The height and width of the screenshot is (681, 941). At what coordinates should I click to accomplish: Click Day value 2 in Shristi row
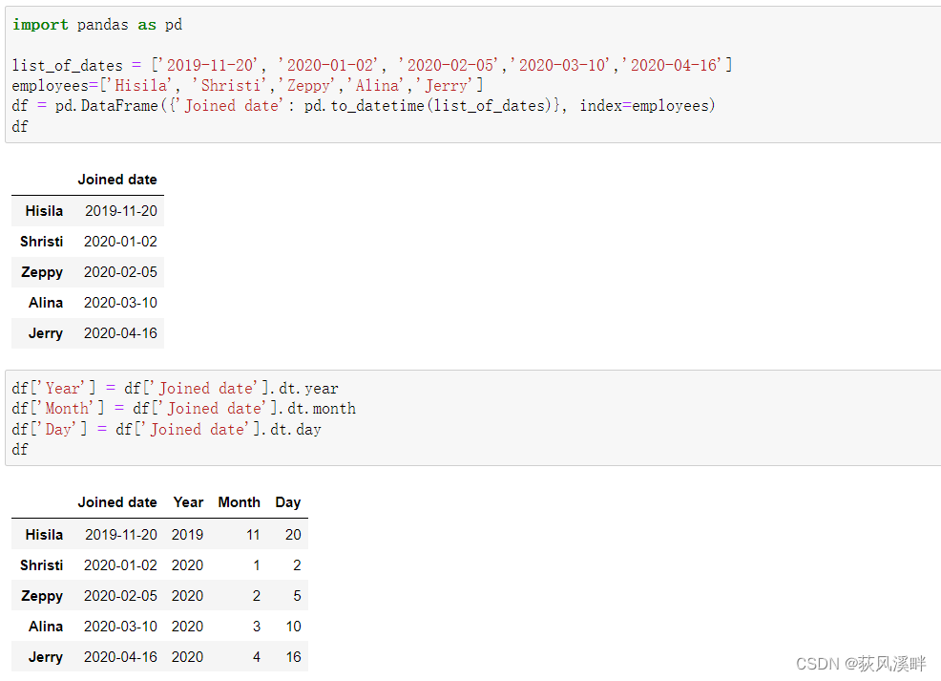click(x=297, y=565)
